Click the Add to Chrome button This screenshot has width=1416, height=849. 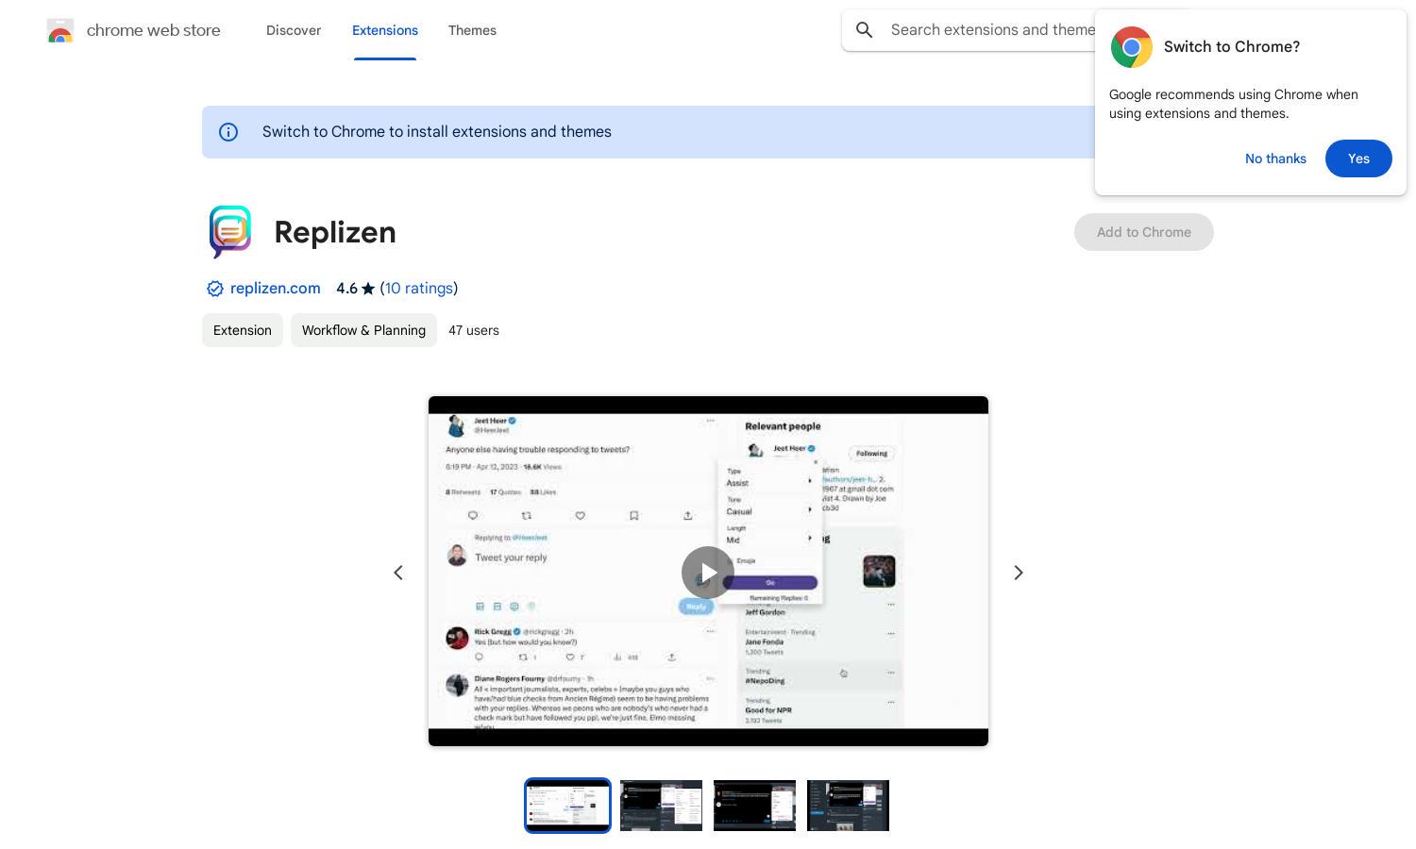pos(1144,232)
